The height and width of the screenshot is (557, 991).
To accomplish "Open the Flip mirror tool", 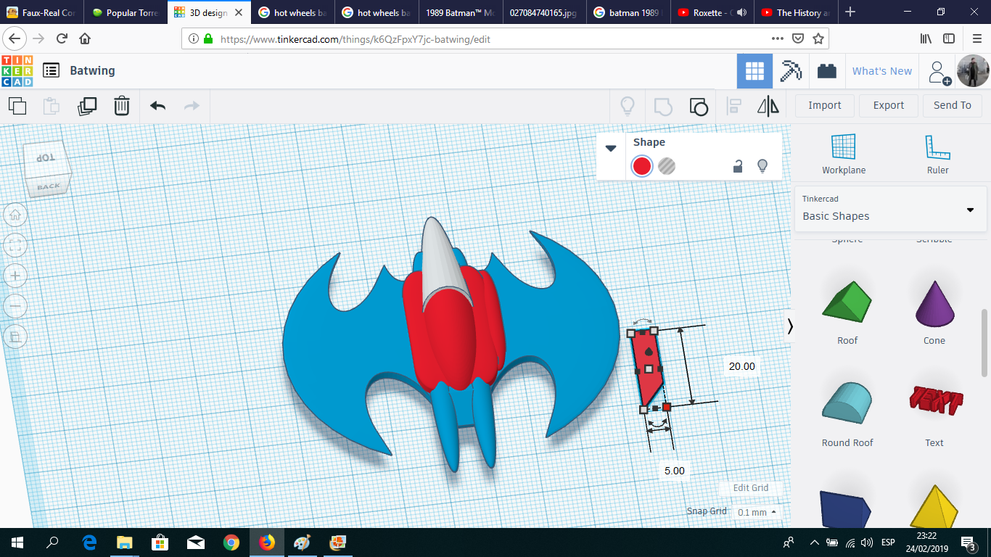I will pos(768,107).
